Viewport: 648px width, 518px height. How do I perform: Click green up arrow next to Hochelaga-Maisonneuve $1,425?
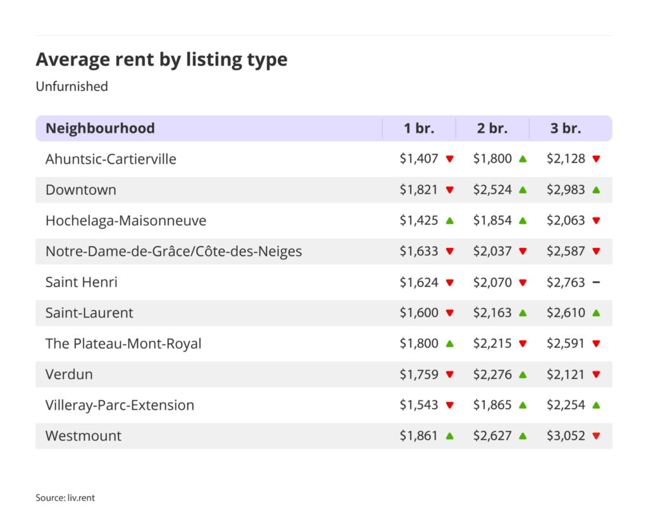449,221
